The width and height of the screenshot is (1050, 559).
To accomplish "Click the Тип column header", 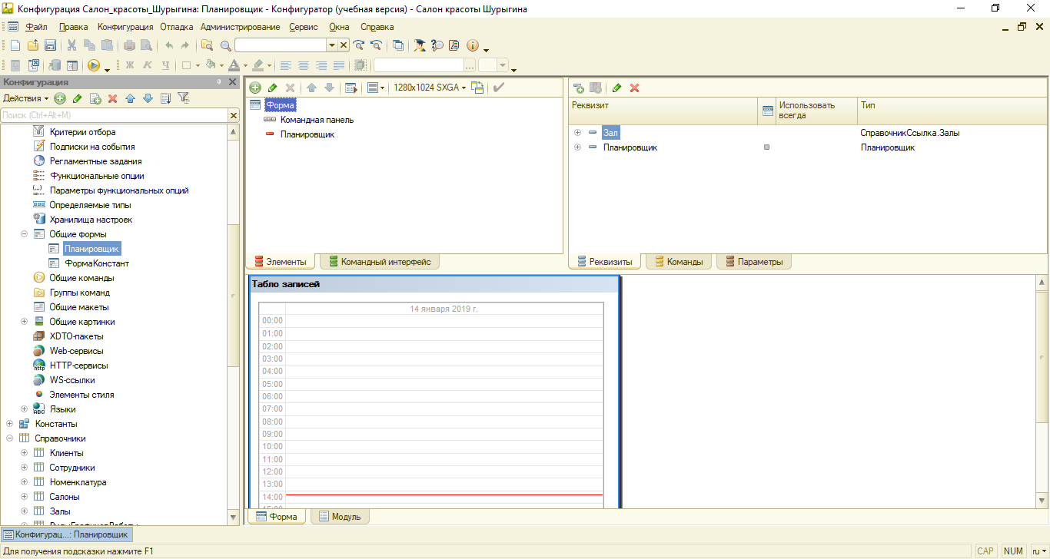I will pyautogui.click(x=952, y=111).
